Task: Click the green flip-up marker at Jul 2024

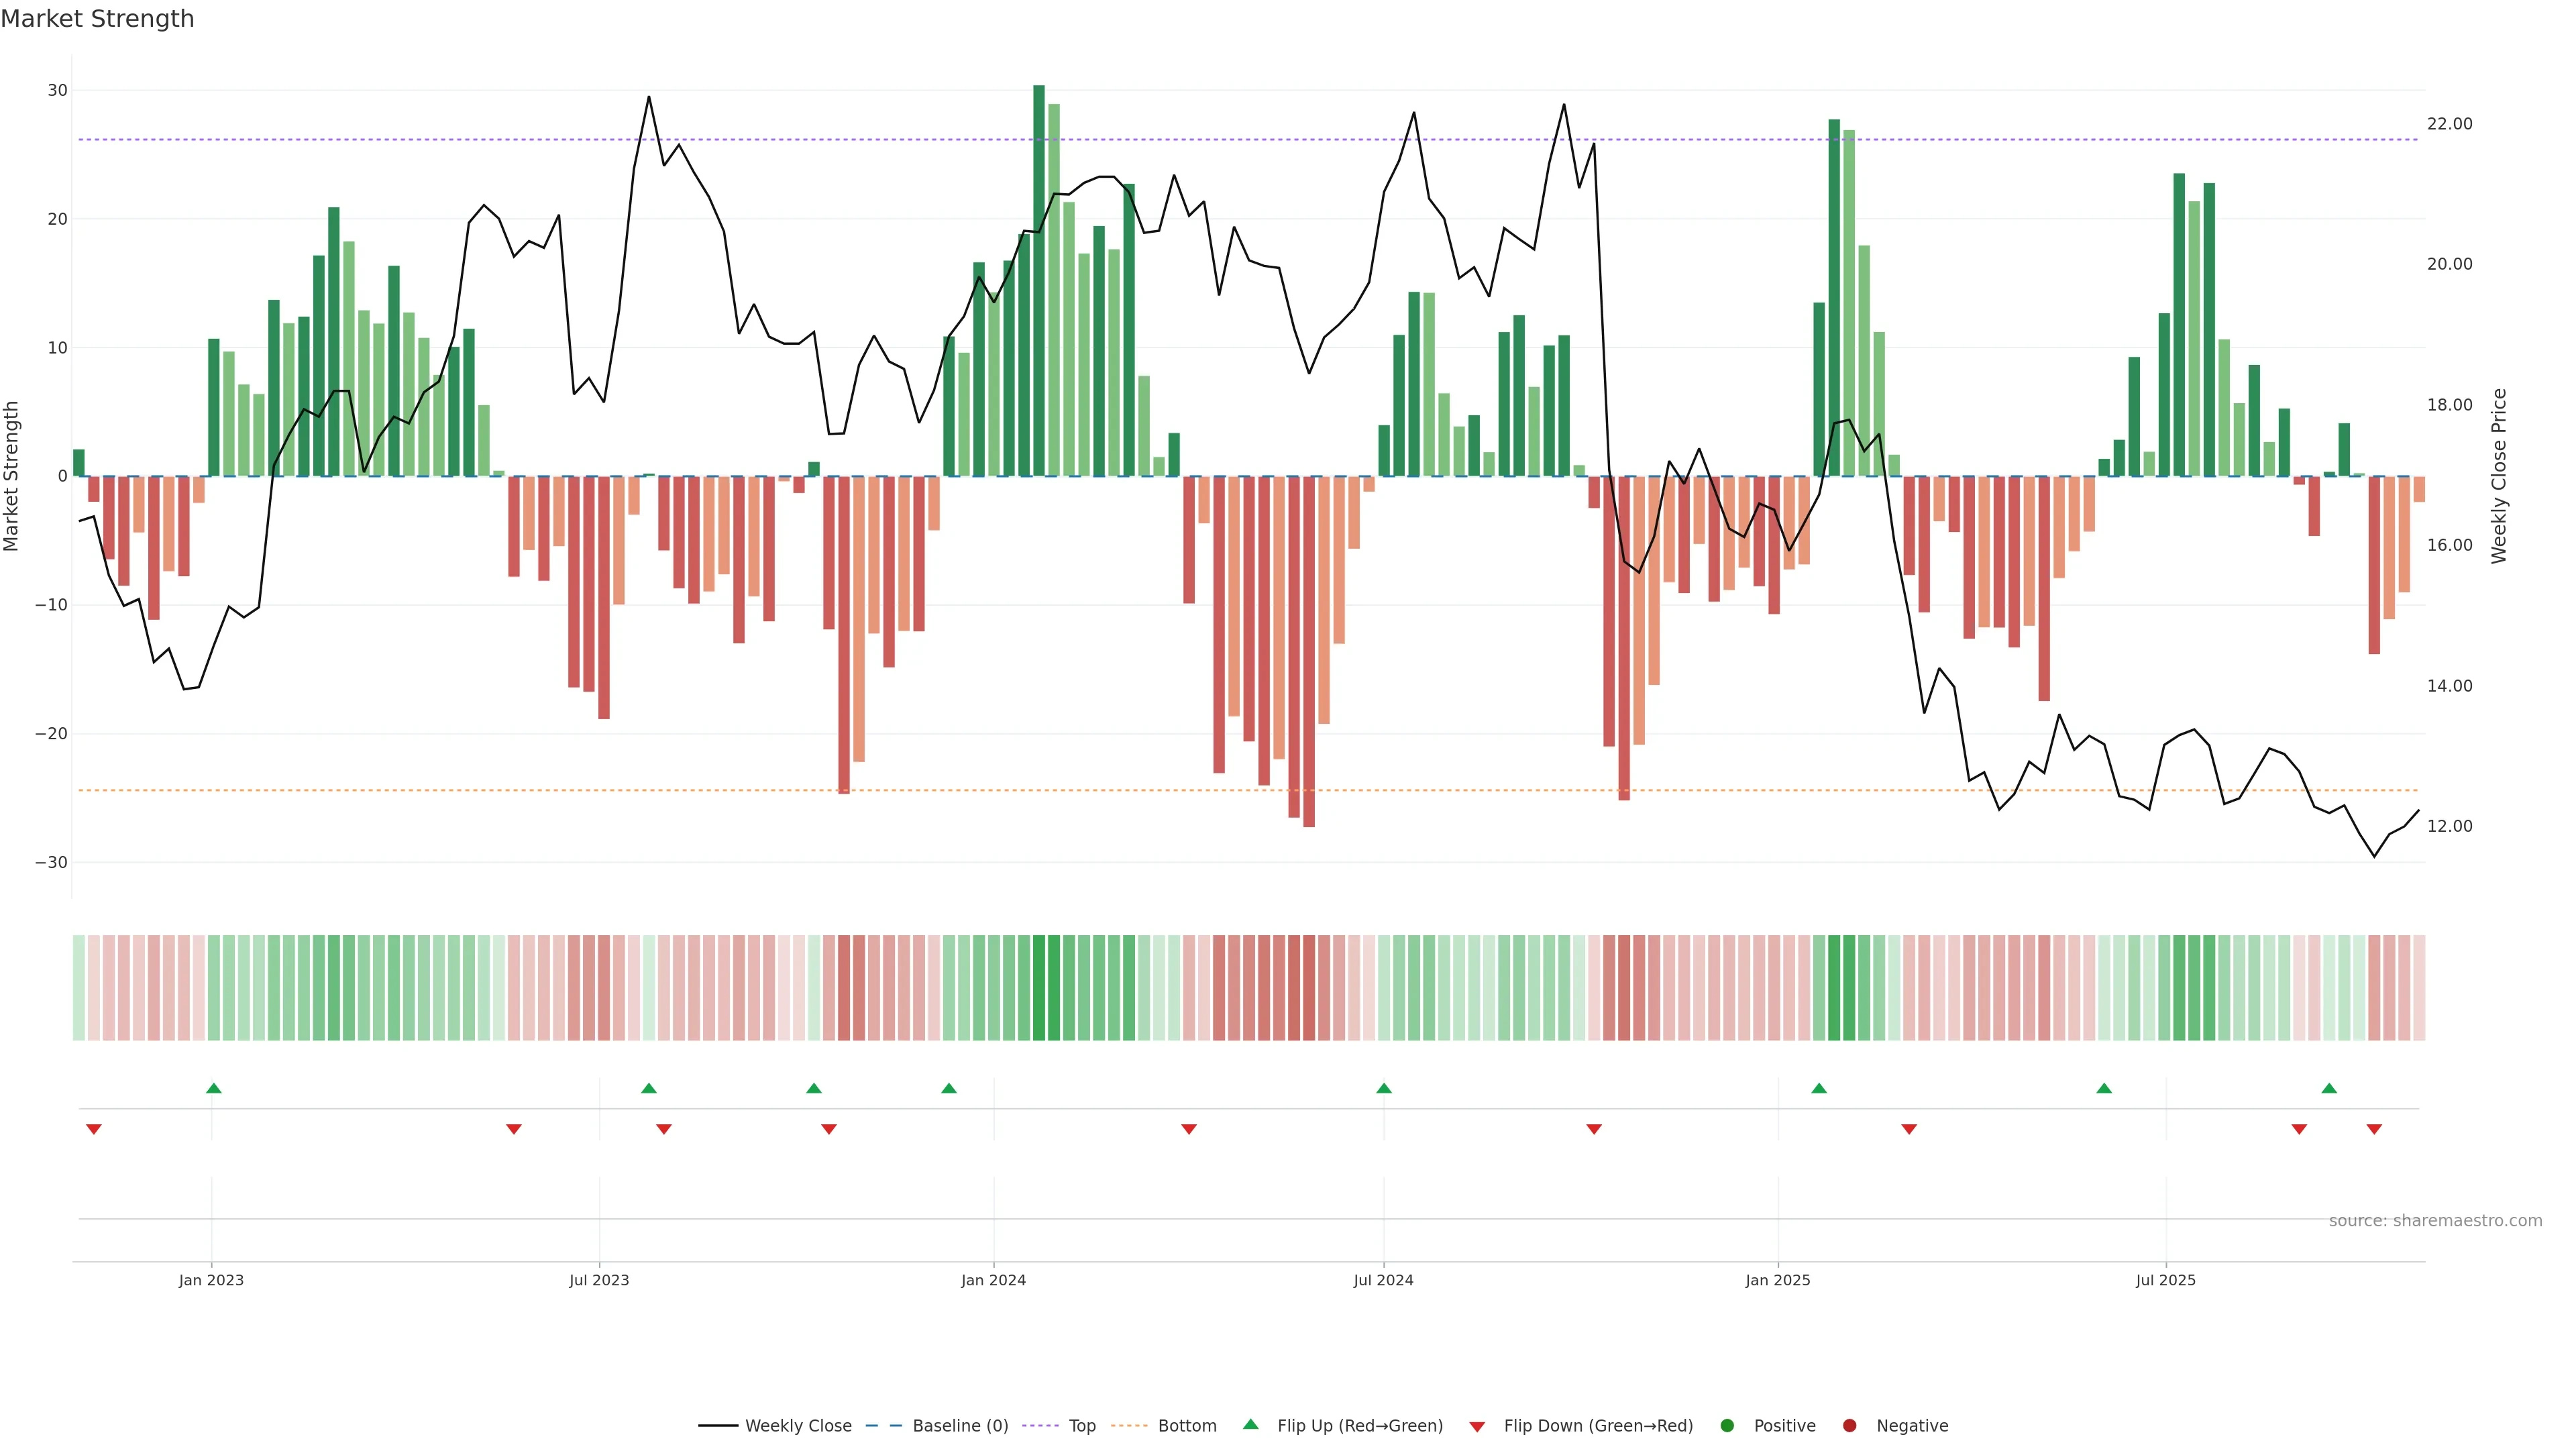Action: pos(1384,1088)
